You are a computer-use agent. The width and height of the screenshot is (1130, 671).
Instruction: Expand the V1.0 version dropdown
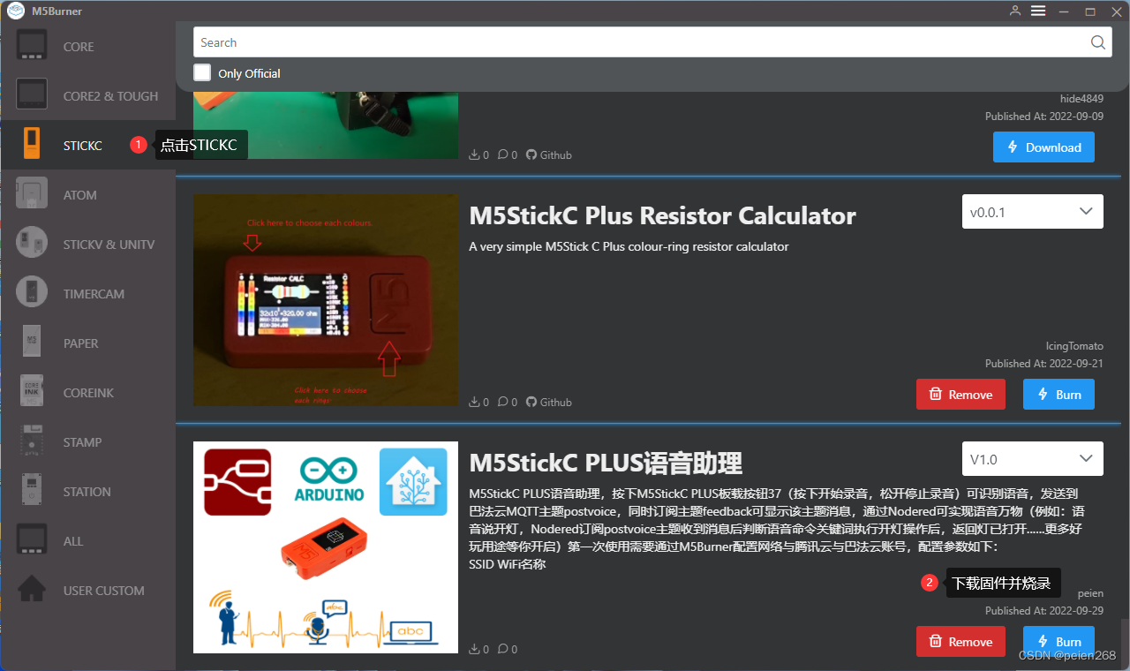1032,459
